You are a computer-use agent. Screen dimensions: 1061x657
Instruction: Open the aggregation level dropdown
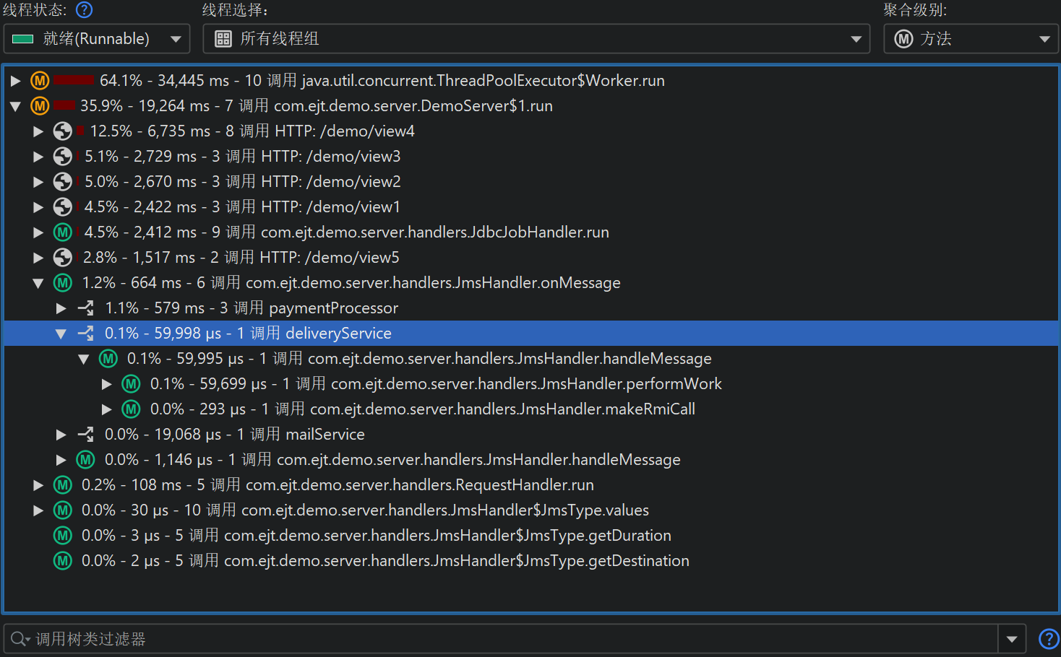click(971, 39)
